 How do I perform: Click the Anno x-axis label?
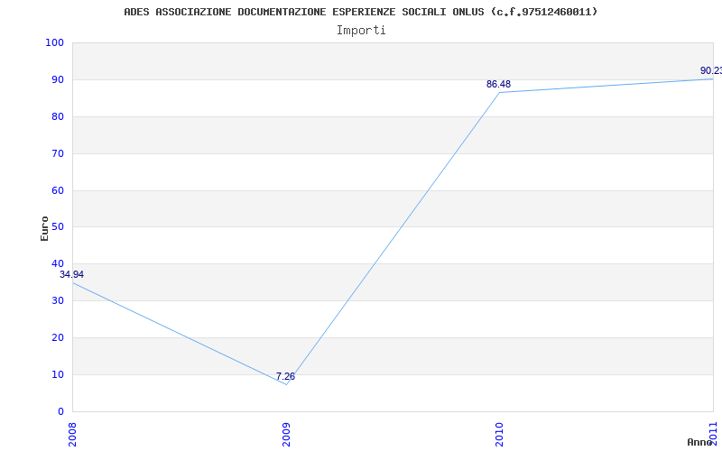pos(700,442)
